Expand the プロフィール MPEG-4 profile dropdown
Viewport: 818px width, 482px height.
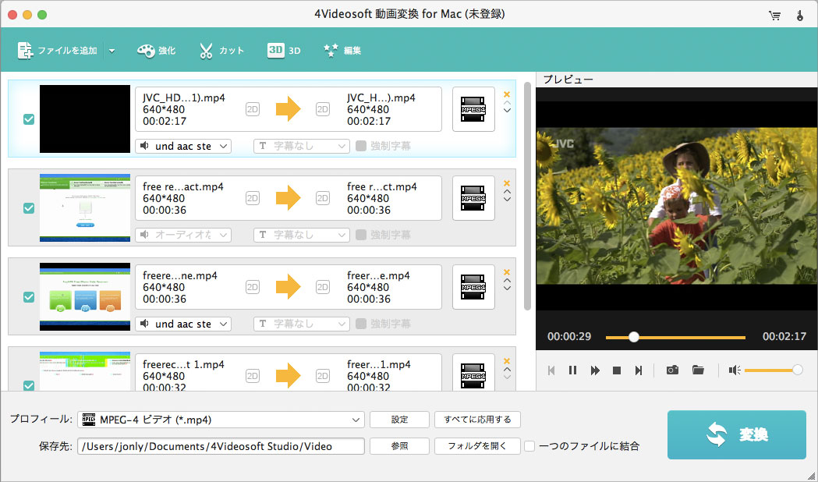[x=221, y=420]
